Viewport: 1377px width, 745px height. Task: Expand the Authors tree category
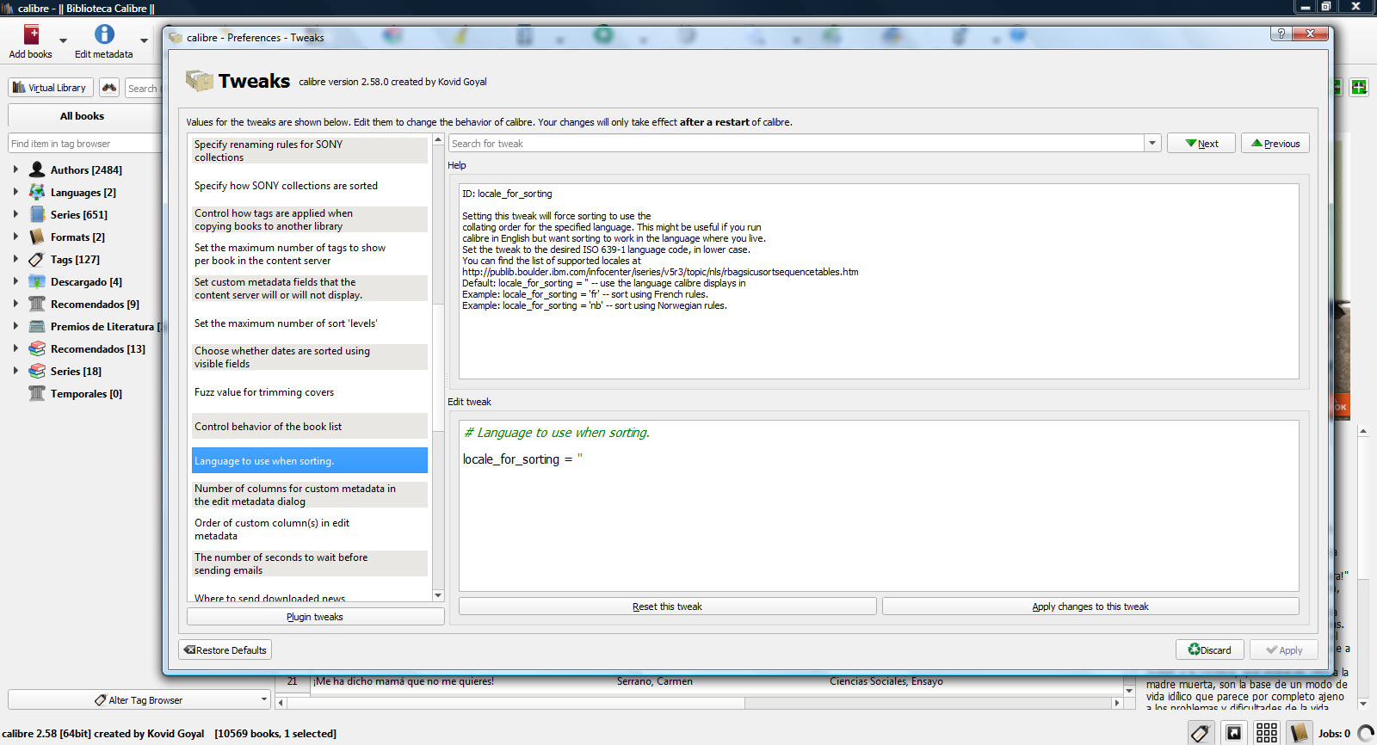tap(15, 169)
